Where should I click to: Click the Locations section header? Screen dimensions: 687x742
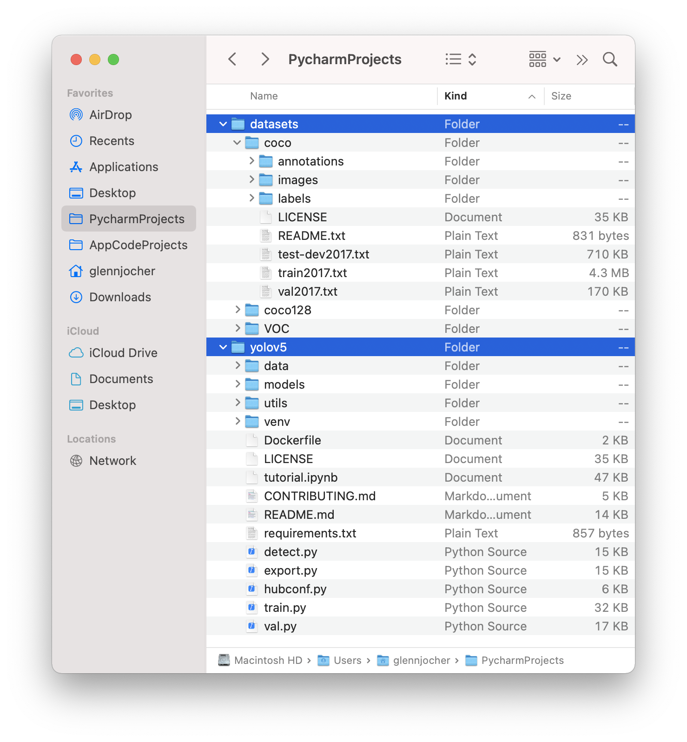point(91,439)
